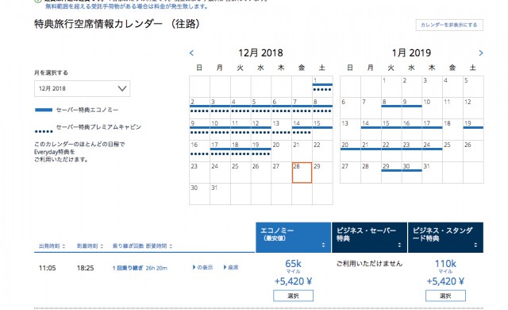Screen dimensions: 508x310
Task: Click sort arrows on 到着時刻 column
Action: 102,246
